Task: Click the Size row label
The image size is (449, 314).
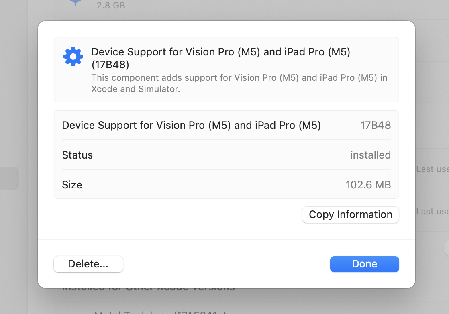Action: (72, 185)
